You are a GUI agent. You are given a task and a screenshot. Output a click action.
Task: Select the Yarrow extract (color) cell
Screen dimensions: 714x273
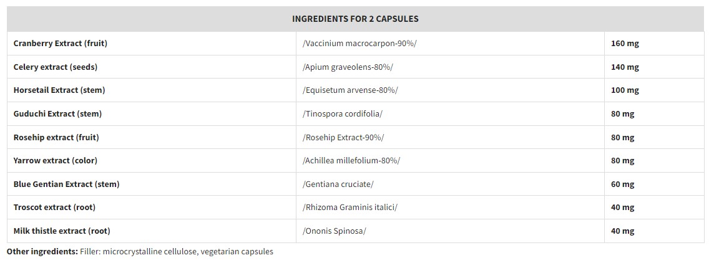tap(56, 160)
